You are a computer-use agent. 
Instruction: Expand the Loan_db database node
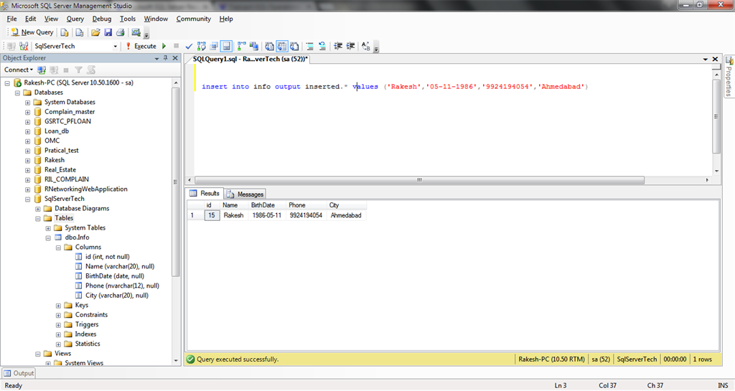coord(28,131)
